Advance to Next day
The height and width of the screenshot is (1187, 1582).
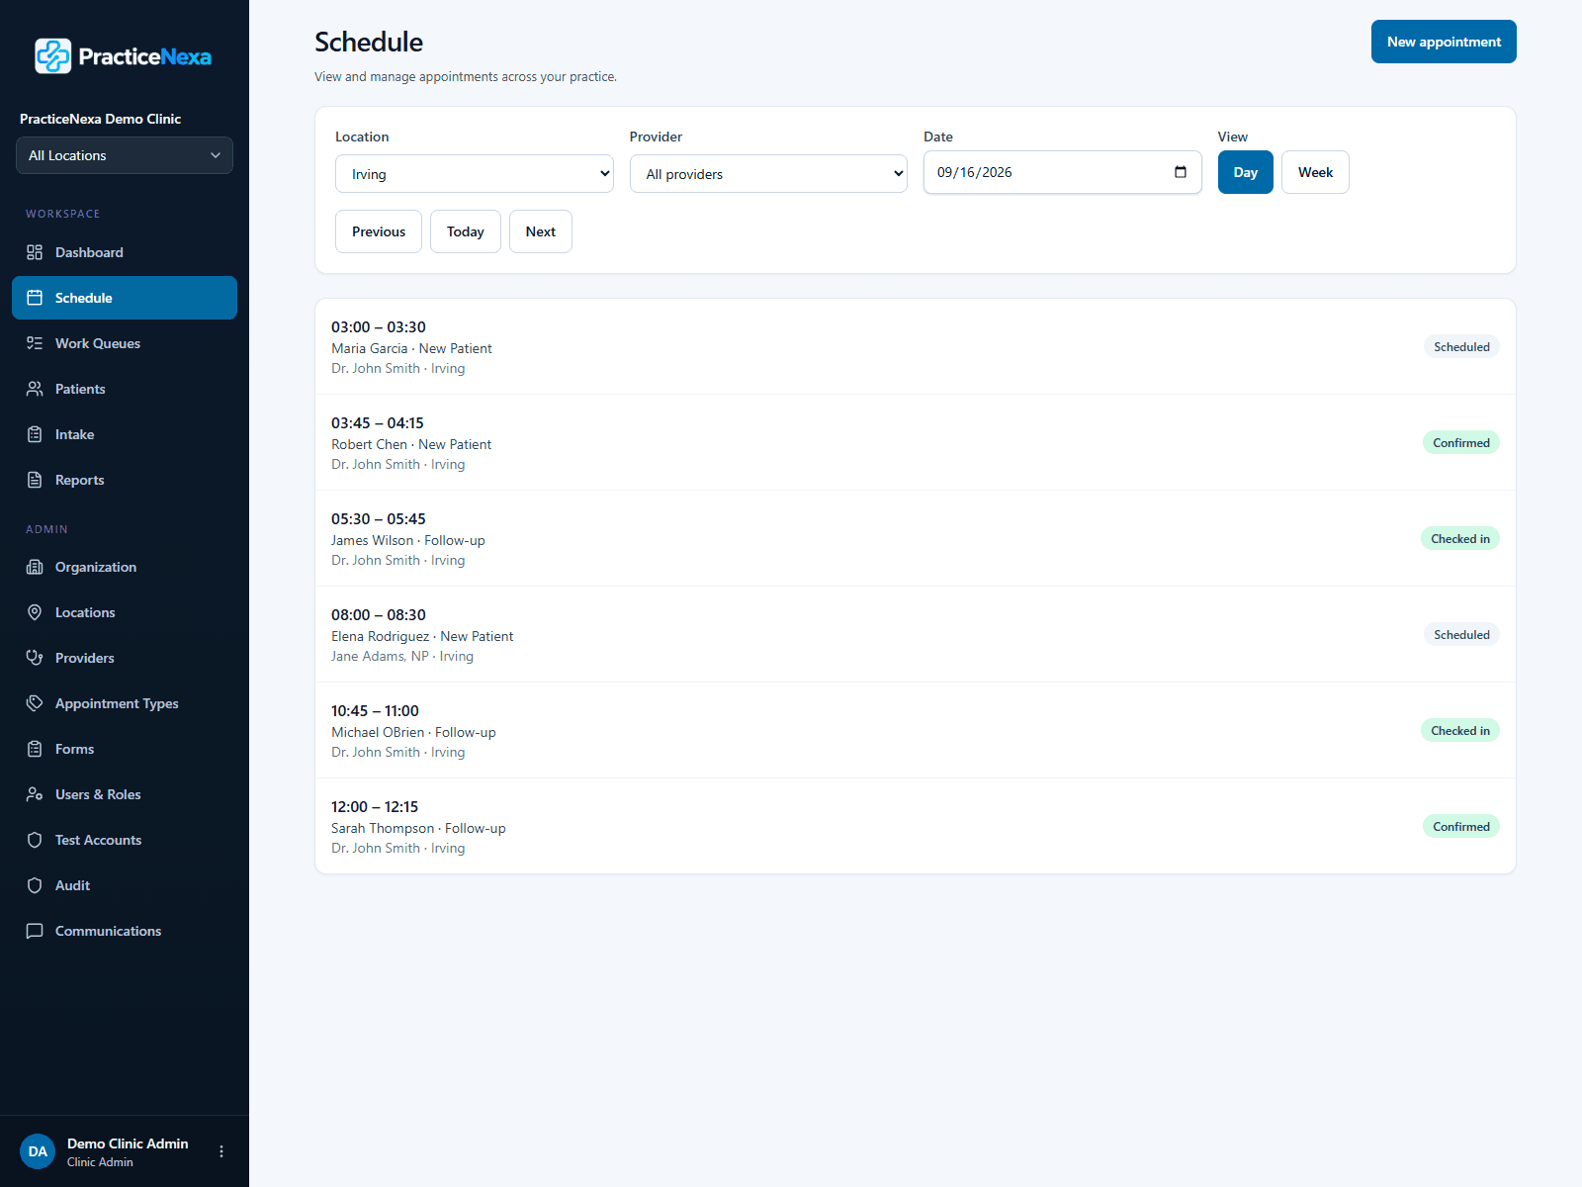pyautogui.click(x=541, y=231)
